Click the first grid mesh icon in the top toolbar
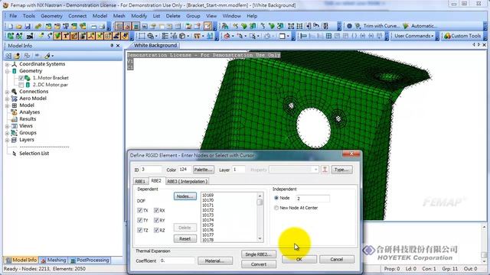 pyautogui.click(x=291, y=26)
